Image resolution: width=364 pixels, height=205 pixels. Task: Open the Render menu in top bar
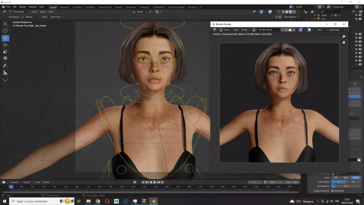click(23, 7)
